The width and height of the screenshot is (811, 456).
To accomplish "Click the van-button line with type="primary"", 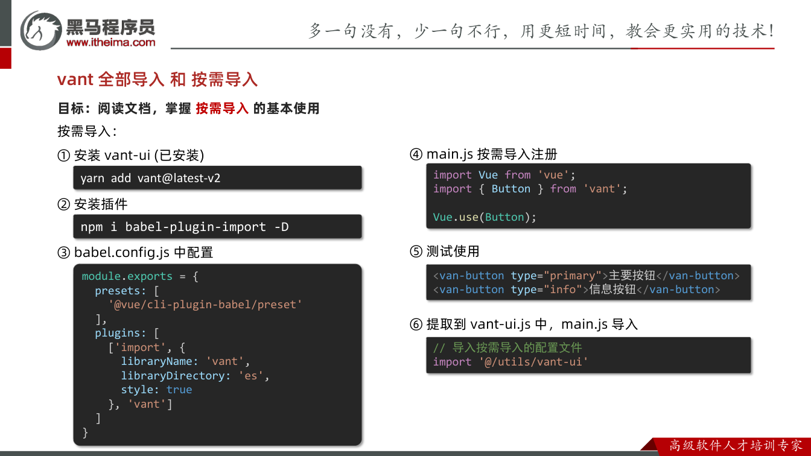I will click(x=587, y=276).
